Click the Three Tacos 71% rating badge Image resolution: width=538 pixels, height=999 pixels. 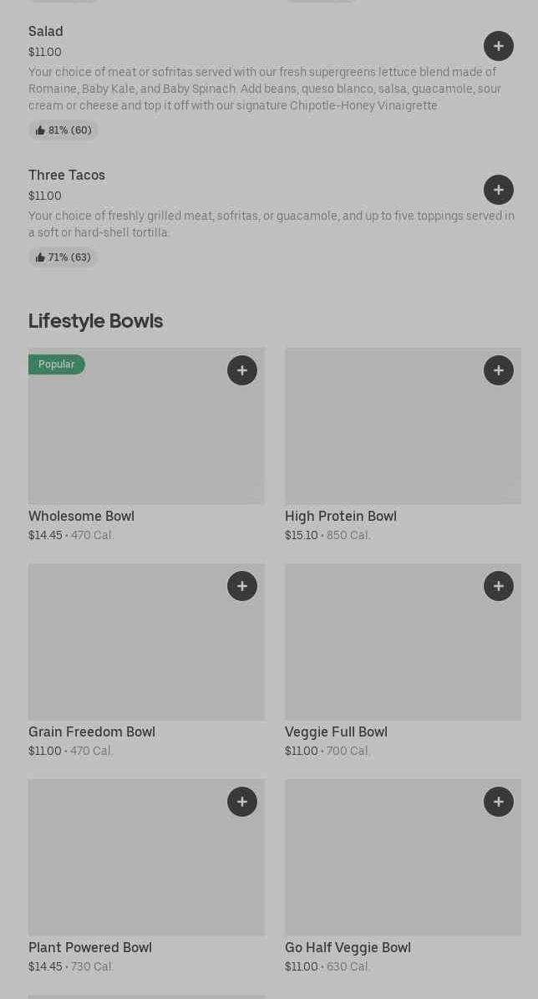[63, 257]
